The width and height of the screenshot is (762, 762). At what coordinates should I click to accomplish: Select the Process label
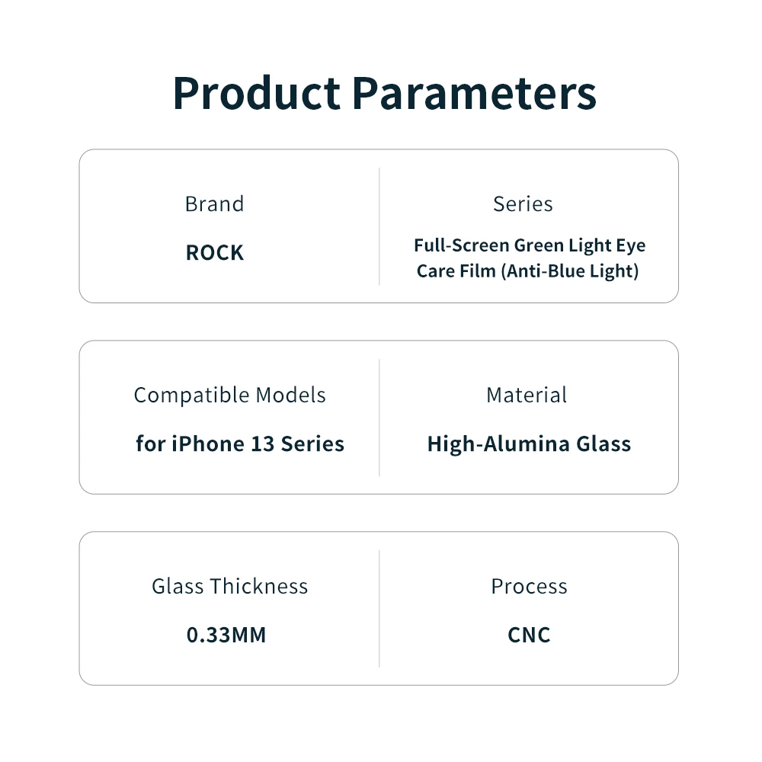[529, 586]
